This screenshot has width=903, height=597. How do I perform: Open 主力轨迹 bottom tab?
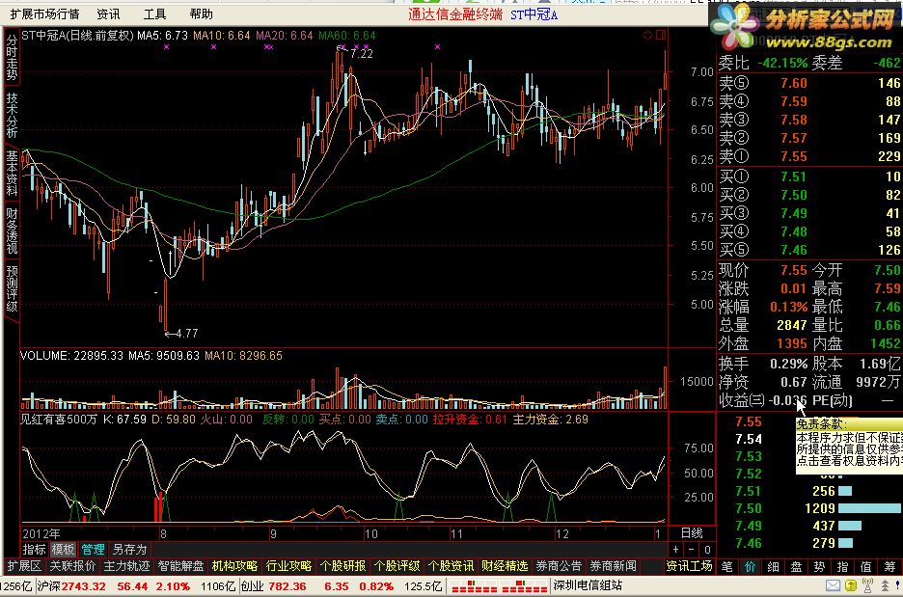click(126, 566)
